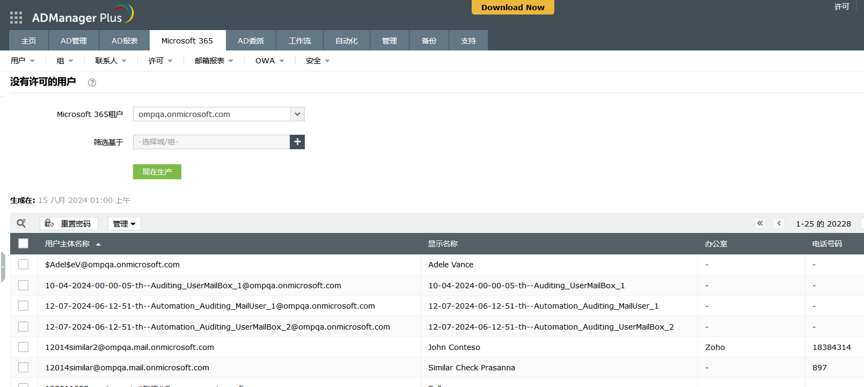Screen dimensions: 864x387
Task: Expand the 管理 dropdown in table toolbar
Action: [124, 224]
